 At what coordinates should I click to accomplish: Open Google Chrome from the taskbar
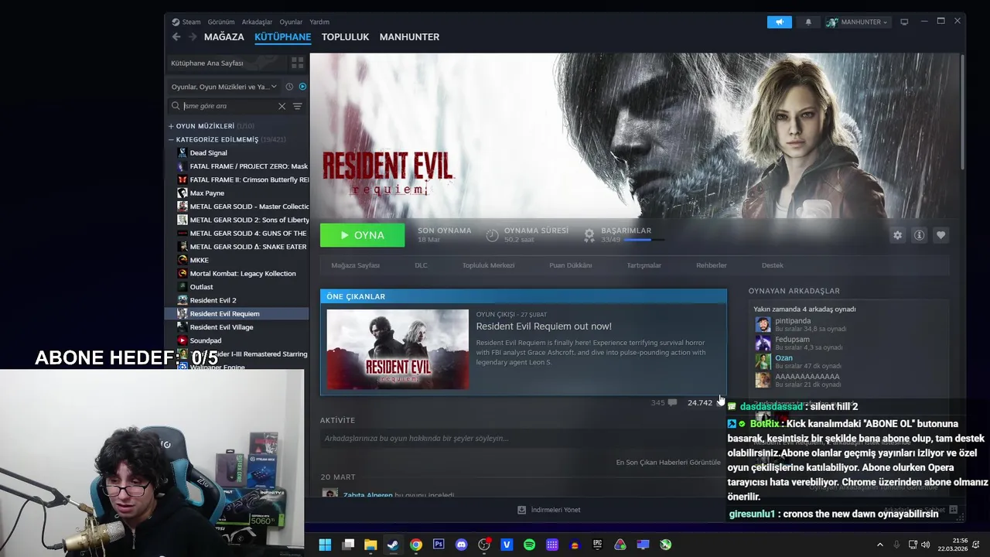416,545
